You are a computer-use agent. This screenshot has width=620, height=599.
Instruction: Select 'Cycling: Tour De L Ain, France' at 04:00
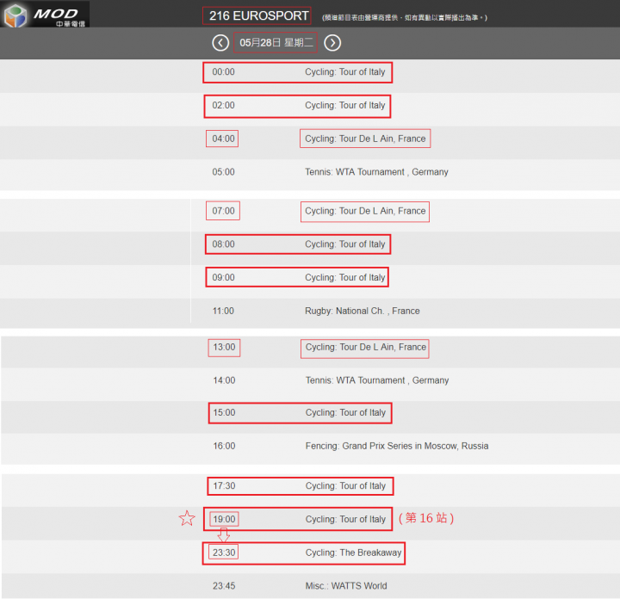365,139
